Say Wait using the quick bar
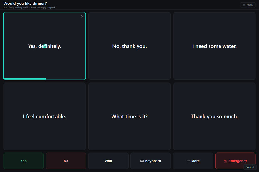 point(108,161)
